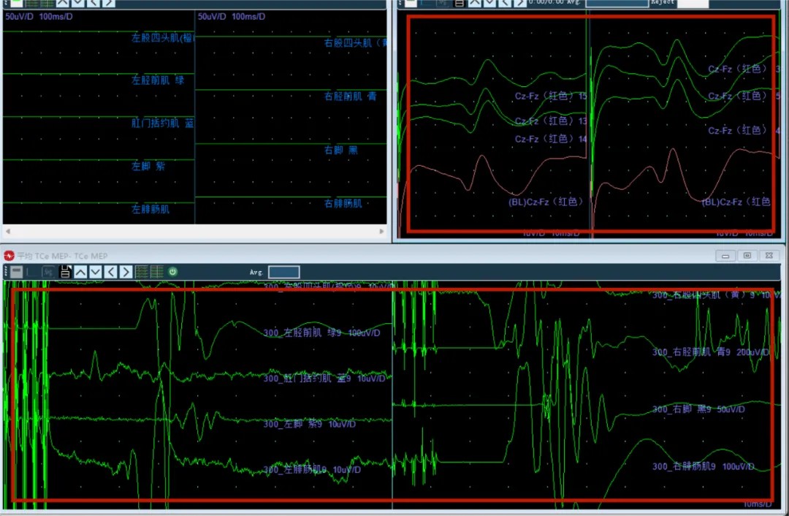789x516 pixels.
Task: Click the Avg. input field in TCe MEP window
Action: coord(283,272)
